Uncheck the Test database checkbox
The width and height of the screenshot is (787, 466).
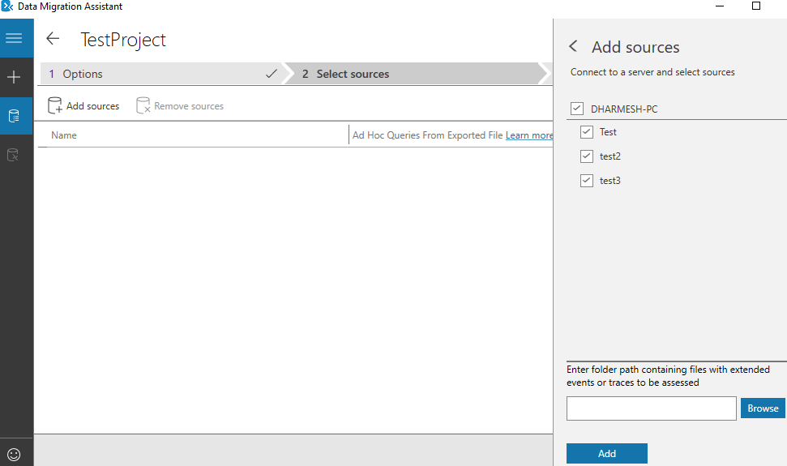coord(587,132)
